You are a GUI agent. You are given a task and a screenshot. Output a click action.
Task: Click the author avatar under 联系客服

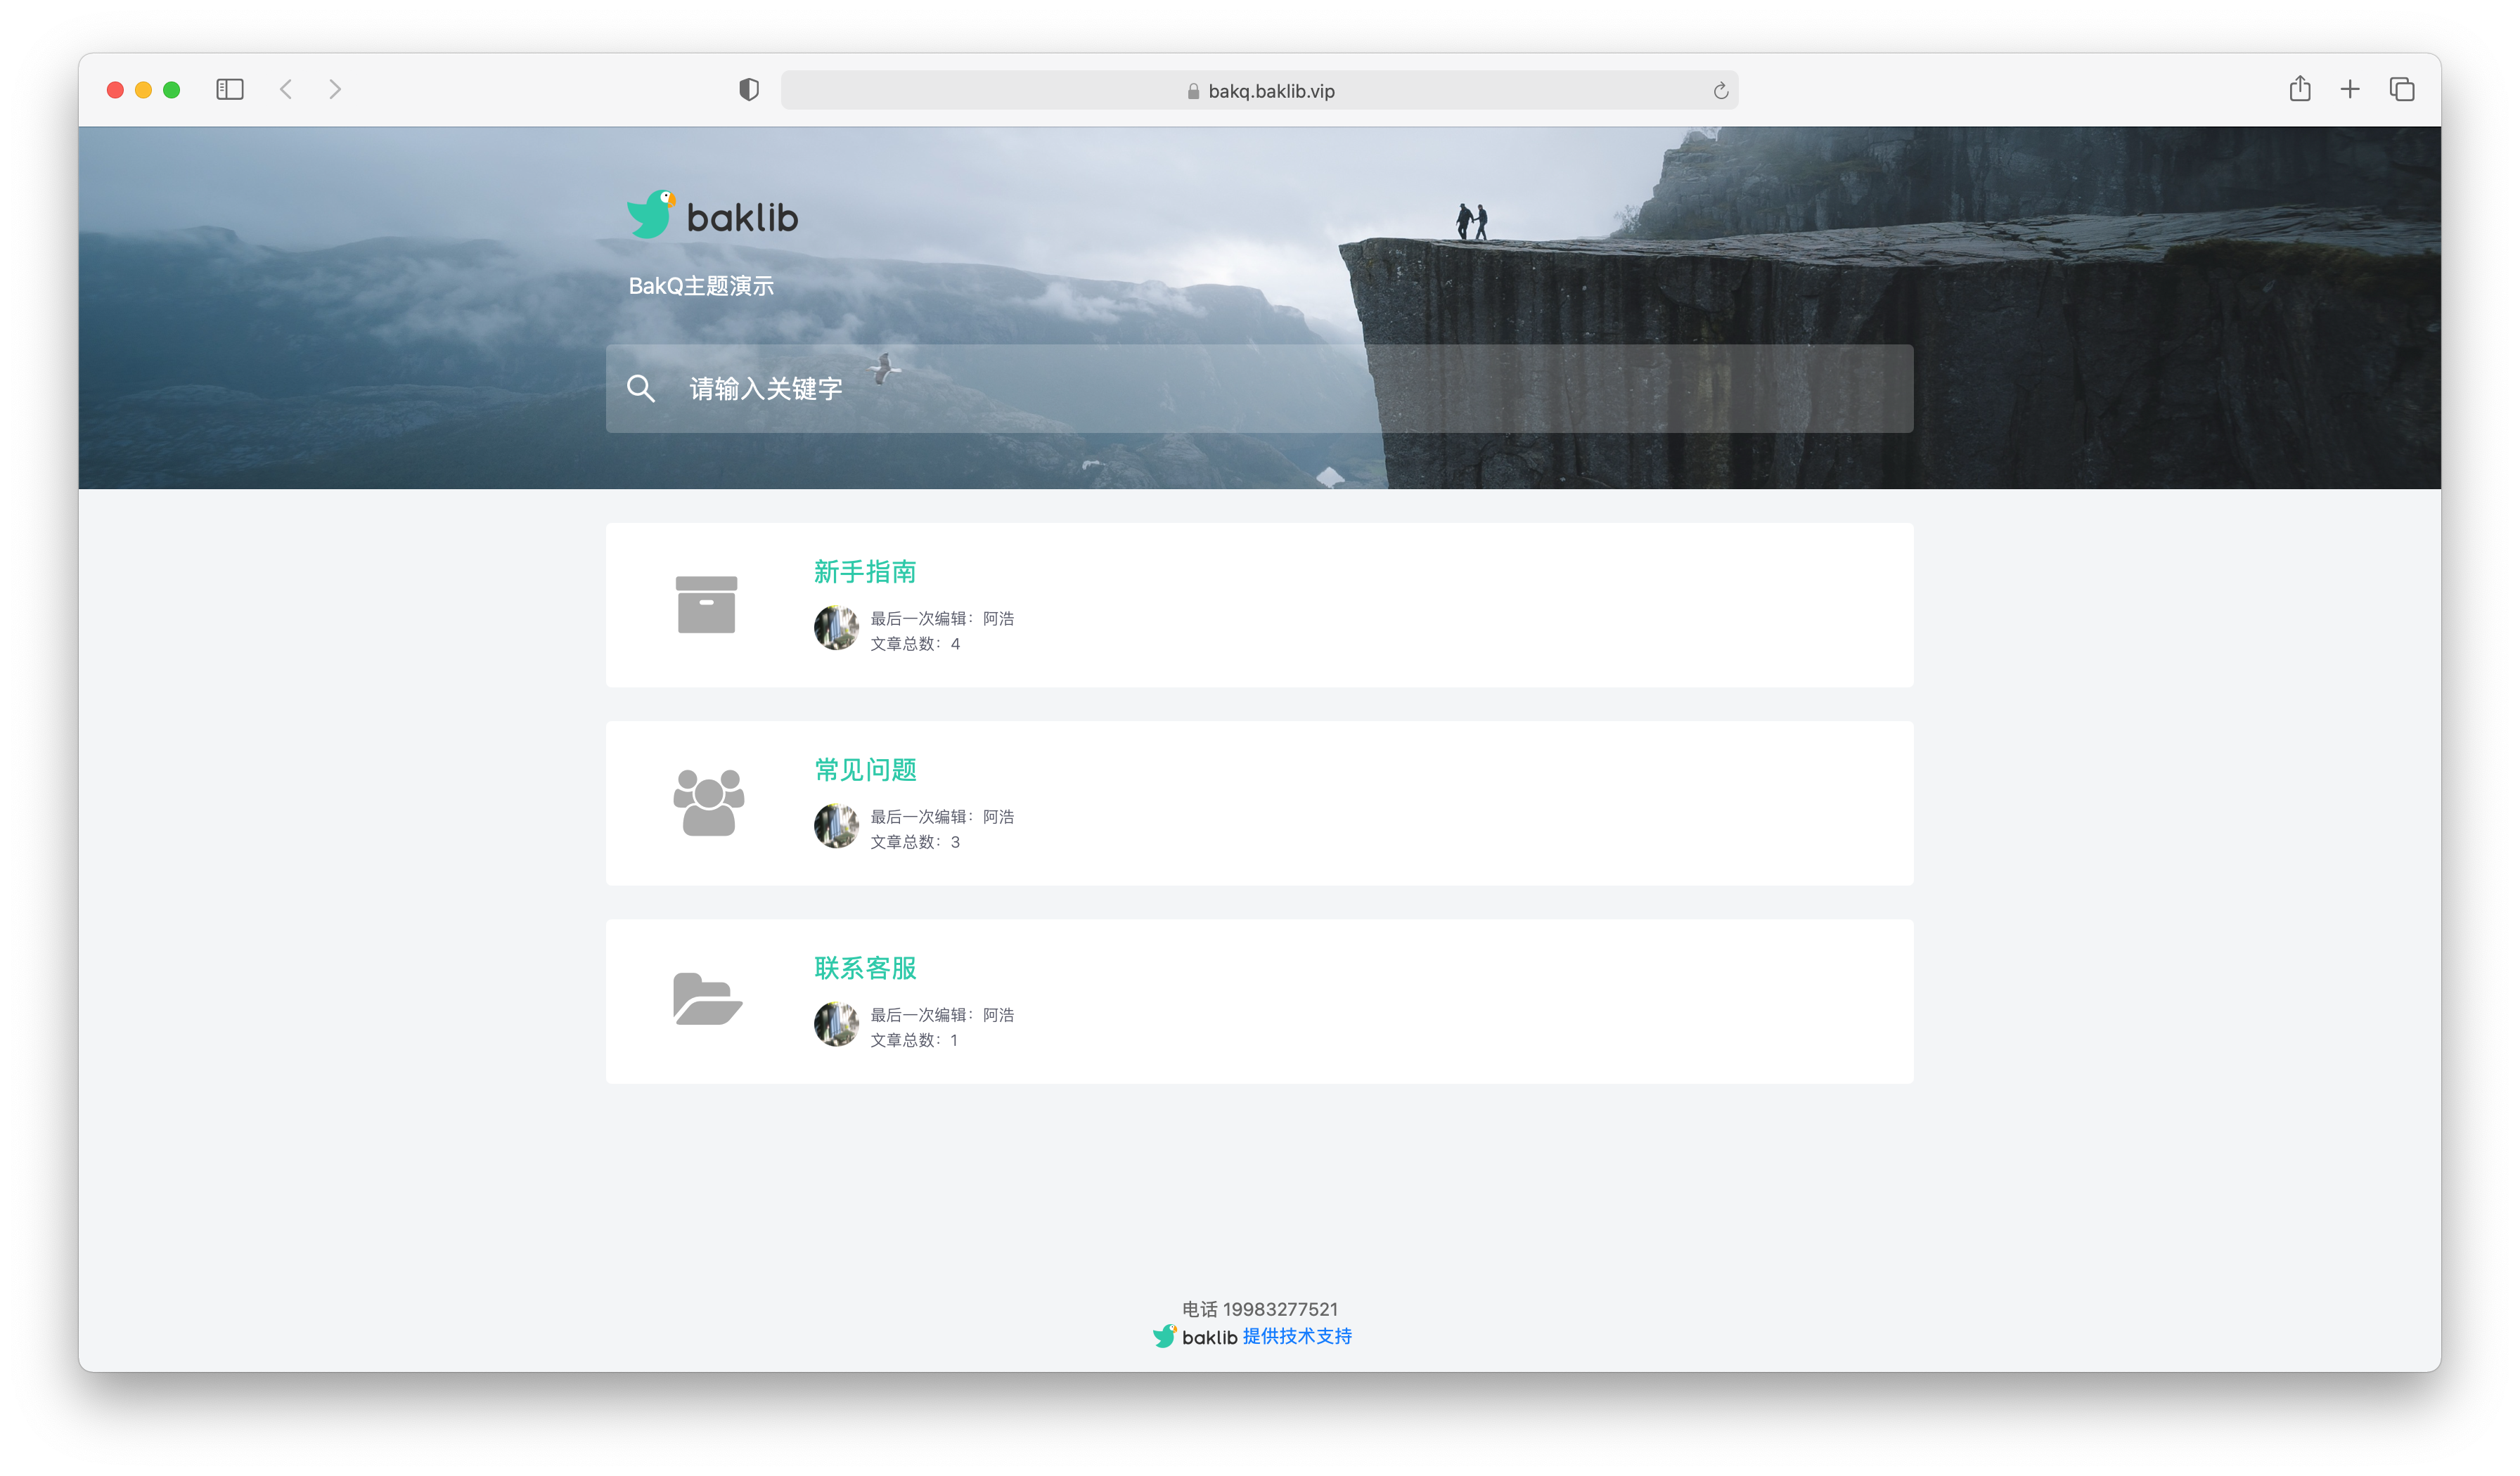pyautogui.click(x=836, y=1024)
